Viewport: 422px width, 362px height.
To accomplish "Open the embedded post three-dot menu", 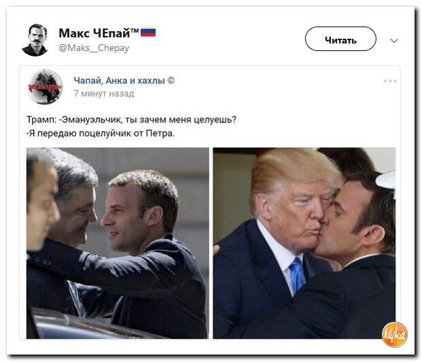I will tap(390, 81).
